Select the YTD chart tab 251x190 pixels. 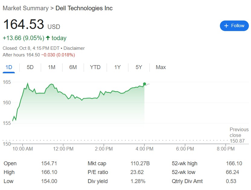coord(95,67)
